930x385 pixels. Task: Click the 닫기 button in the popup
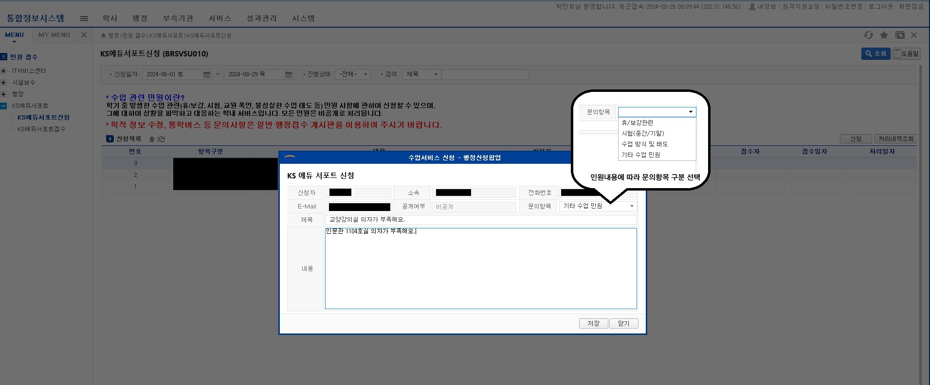(623, 324)
